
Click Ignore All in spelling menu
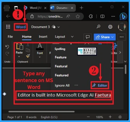coord(62,86)
